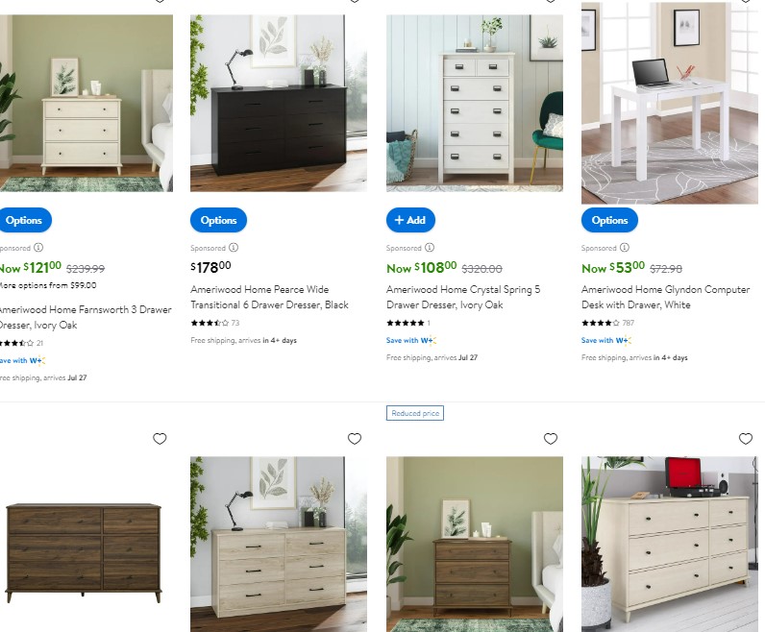Toggle heart on walnut 3 drawer dresser
Screen dimensions: 765x632
551,439
